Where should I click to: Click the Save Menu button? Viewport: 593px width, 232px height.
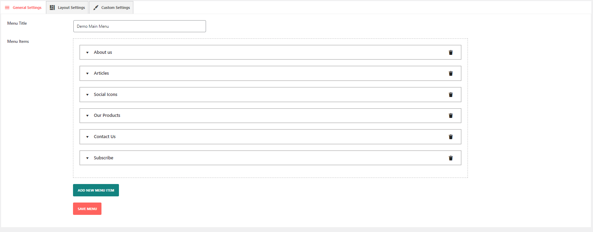[87, 209]
